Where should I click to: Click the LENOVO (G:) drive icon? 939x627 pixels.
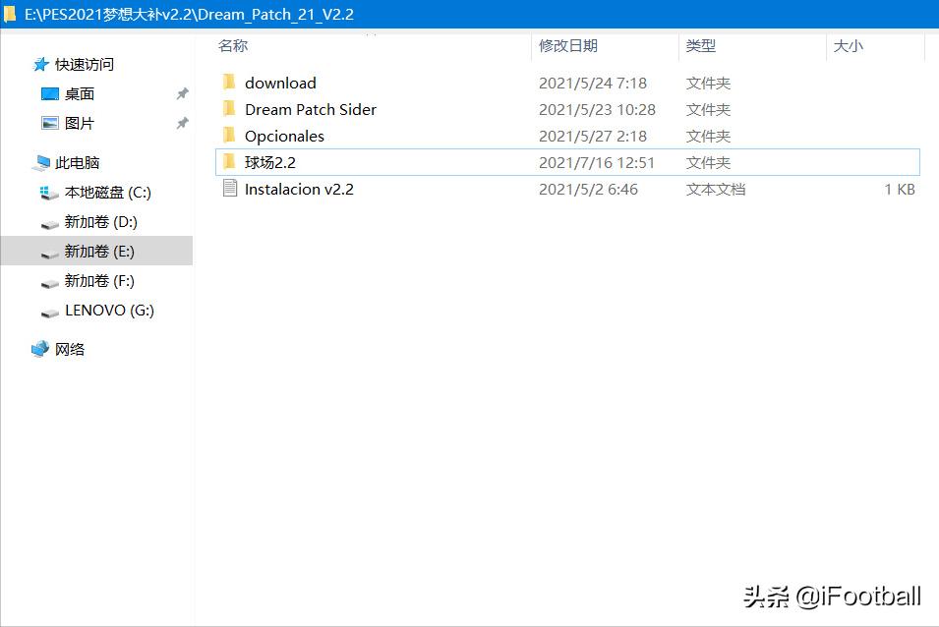click(49, 313)
